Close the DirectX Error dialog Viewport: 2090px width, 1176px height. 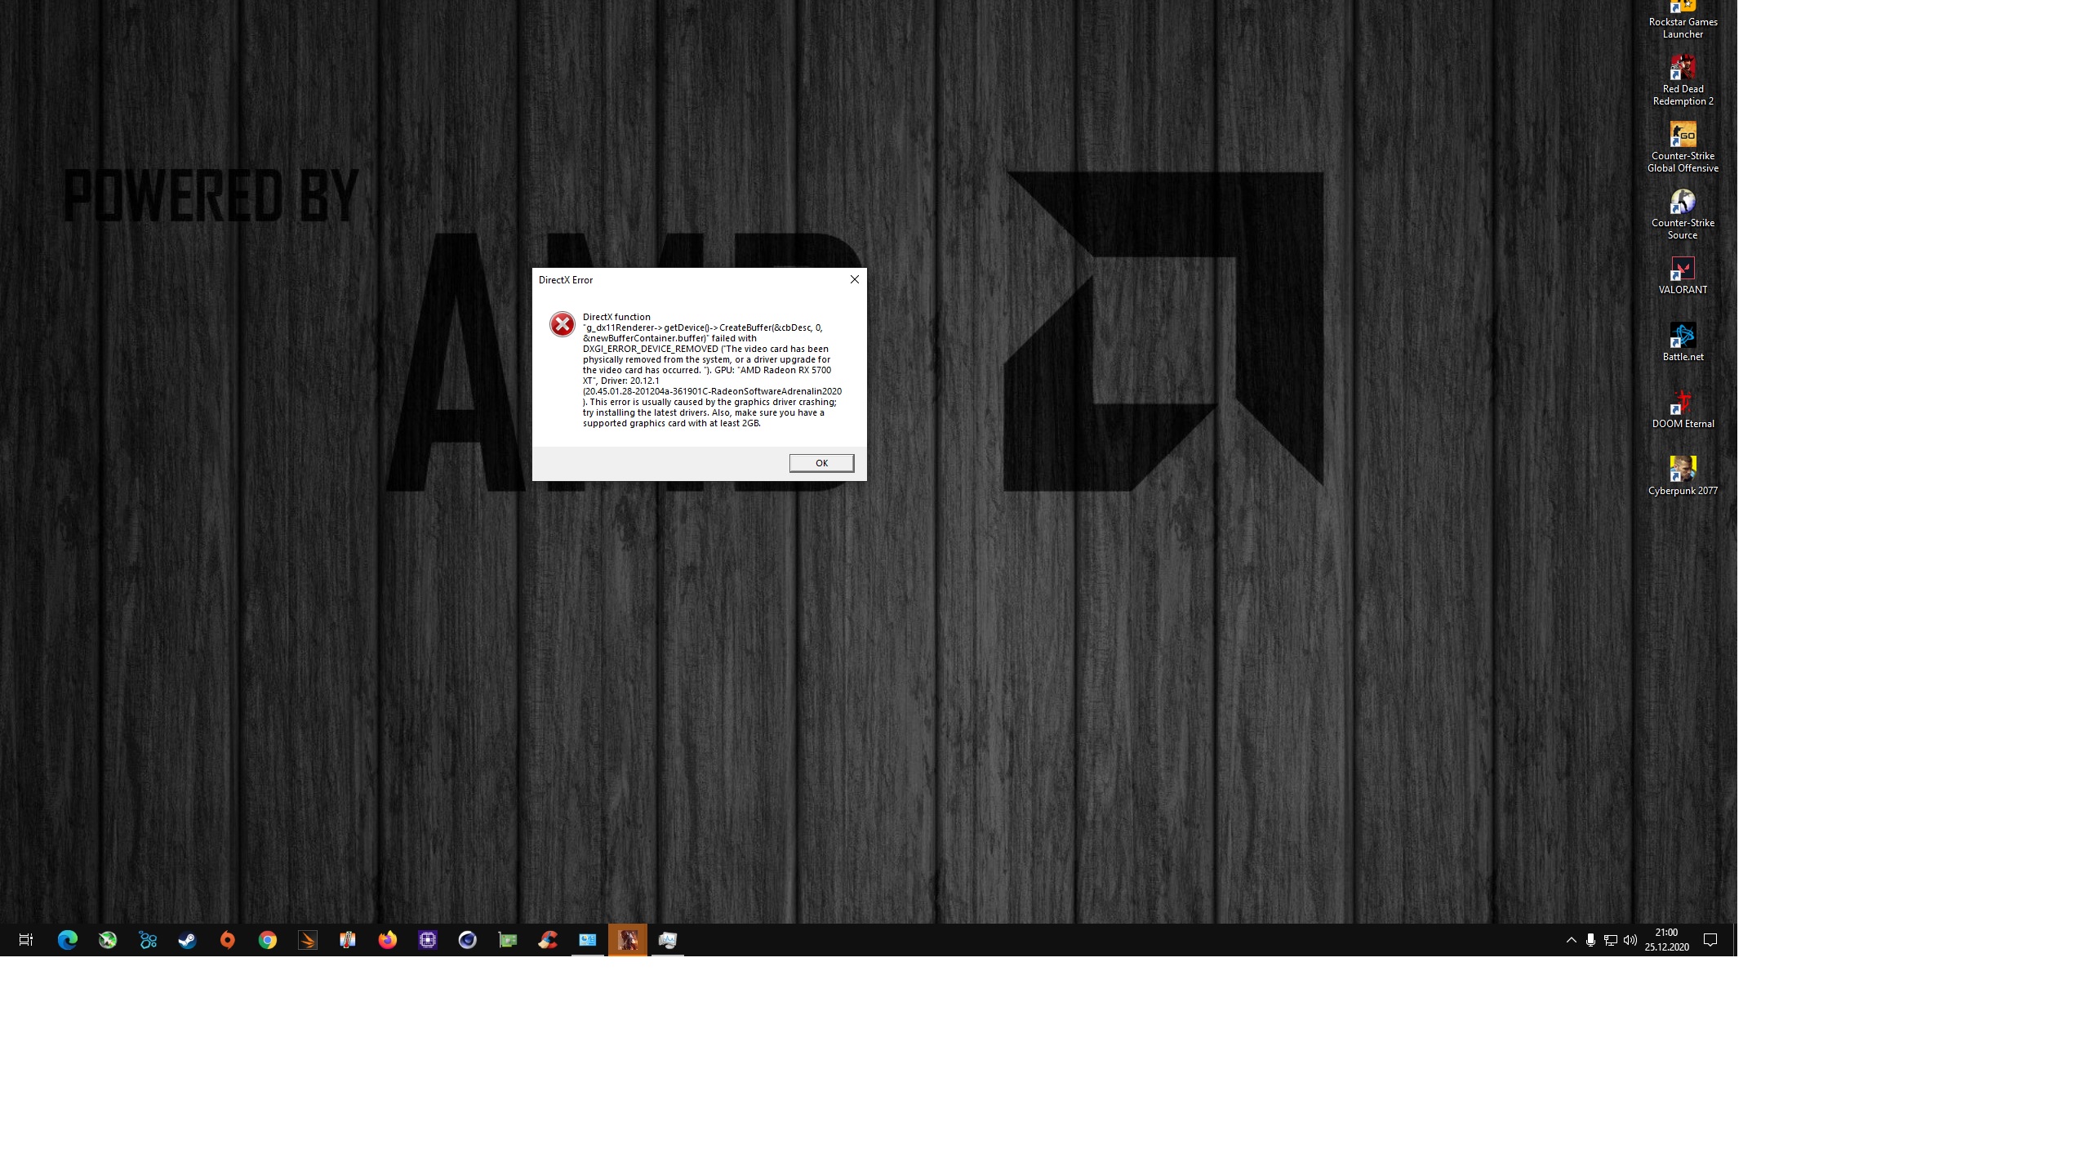[x=854, y=279]
